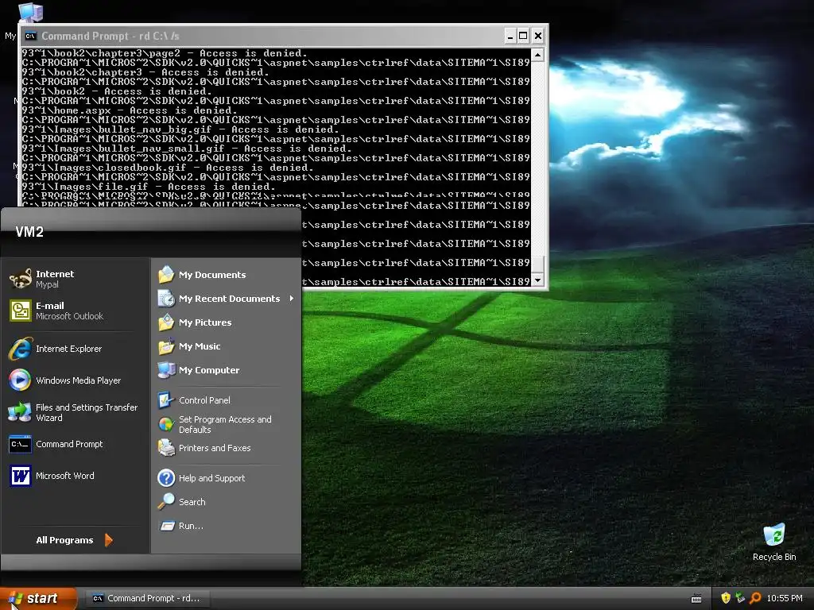Open Files and Settings Transfer Wizard icon
This screenshot has width=814, height=610.
20,412
